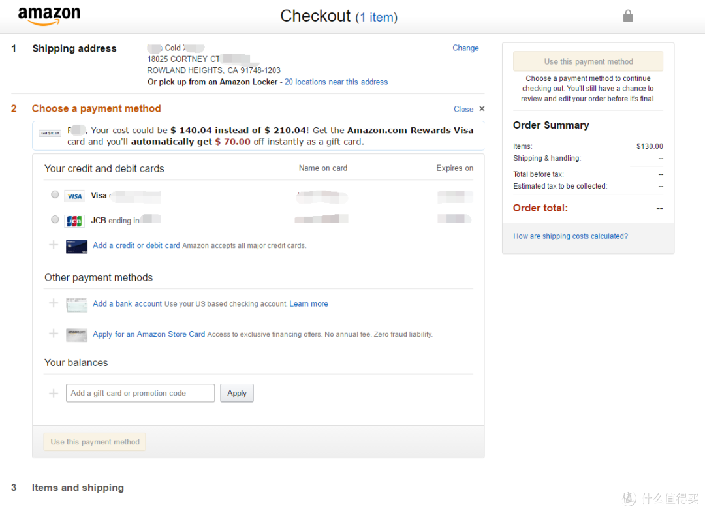This screenshot has height=513, width=705.
Task: Click the Amazon Store Card image
Action: pos(76,335)
